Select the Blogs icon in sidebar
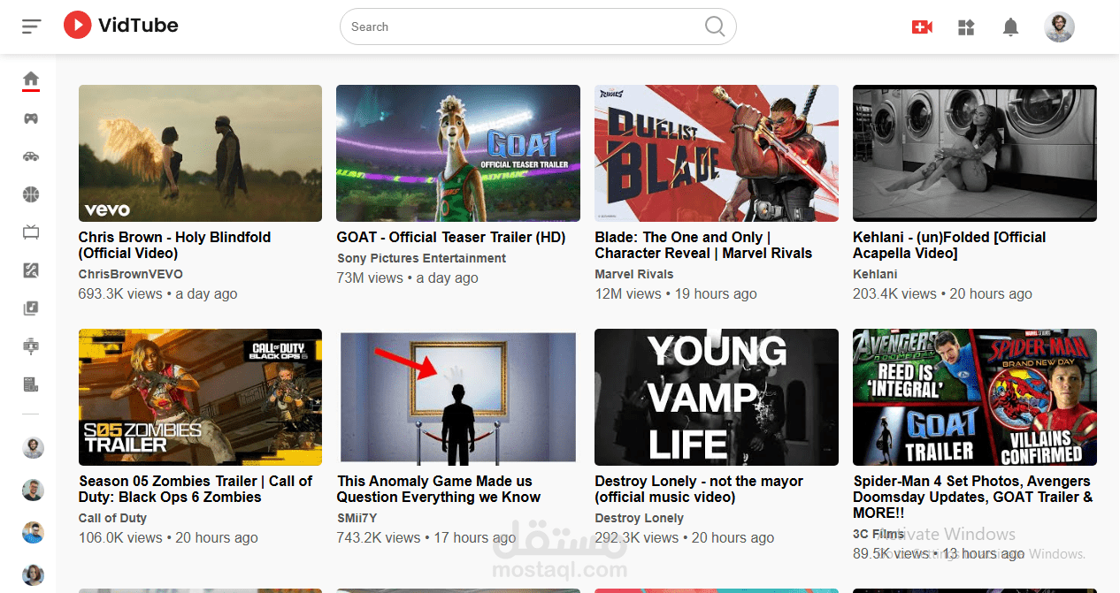1120x593 pixels. (x=31, y=346)
